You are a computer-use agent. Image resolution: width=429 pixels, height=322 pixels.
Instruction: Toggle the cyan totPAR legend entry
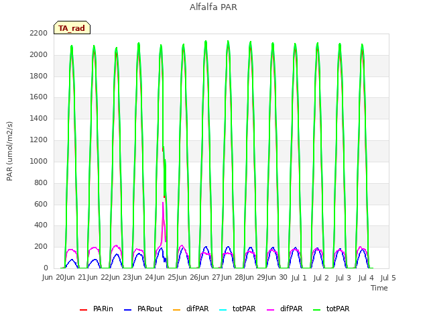coord(237,309)
